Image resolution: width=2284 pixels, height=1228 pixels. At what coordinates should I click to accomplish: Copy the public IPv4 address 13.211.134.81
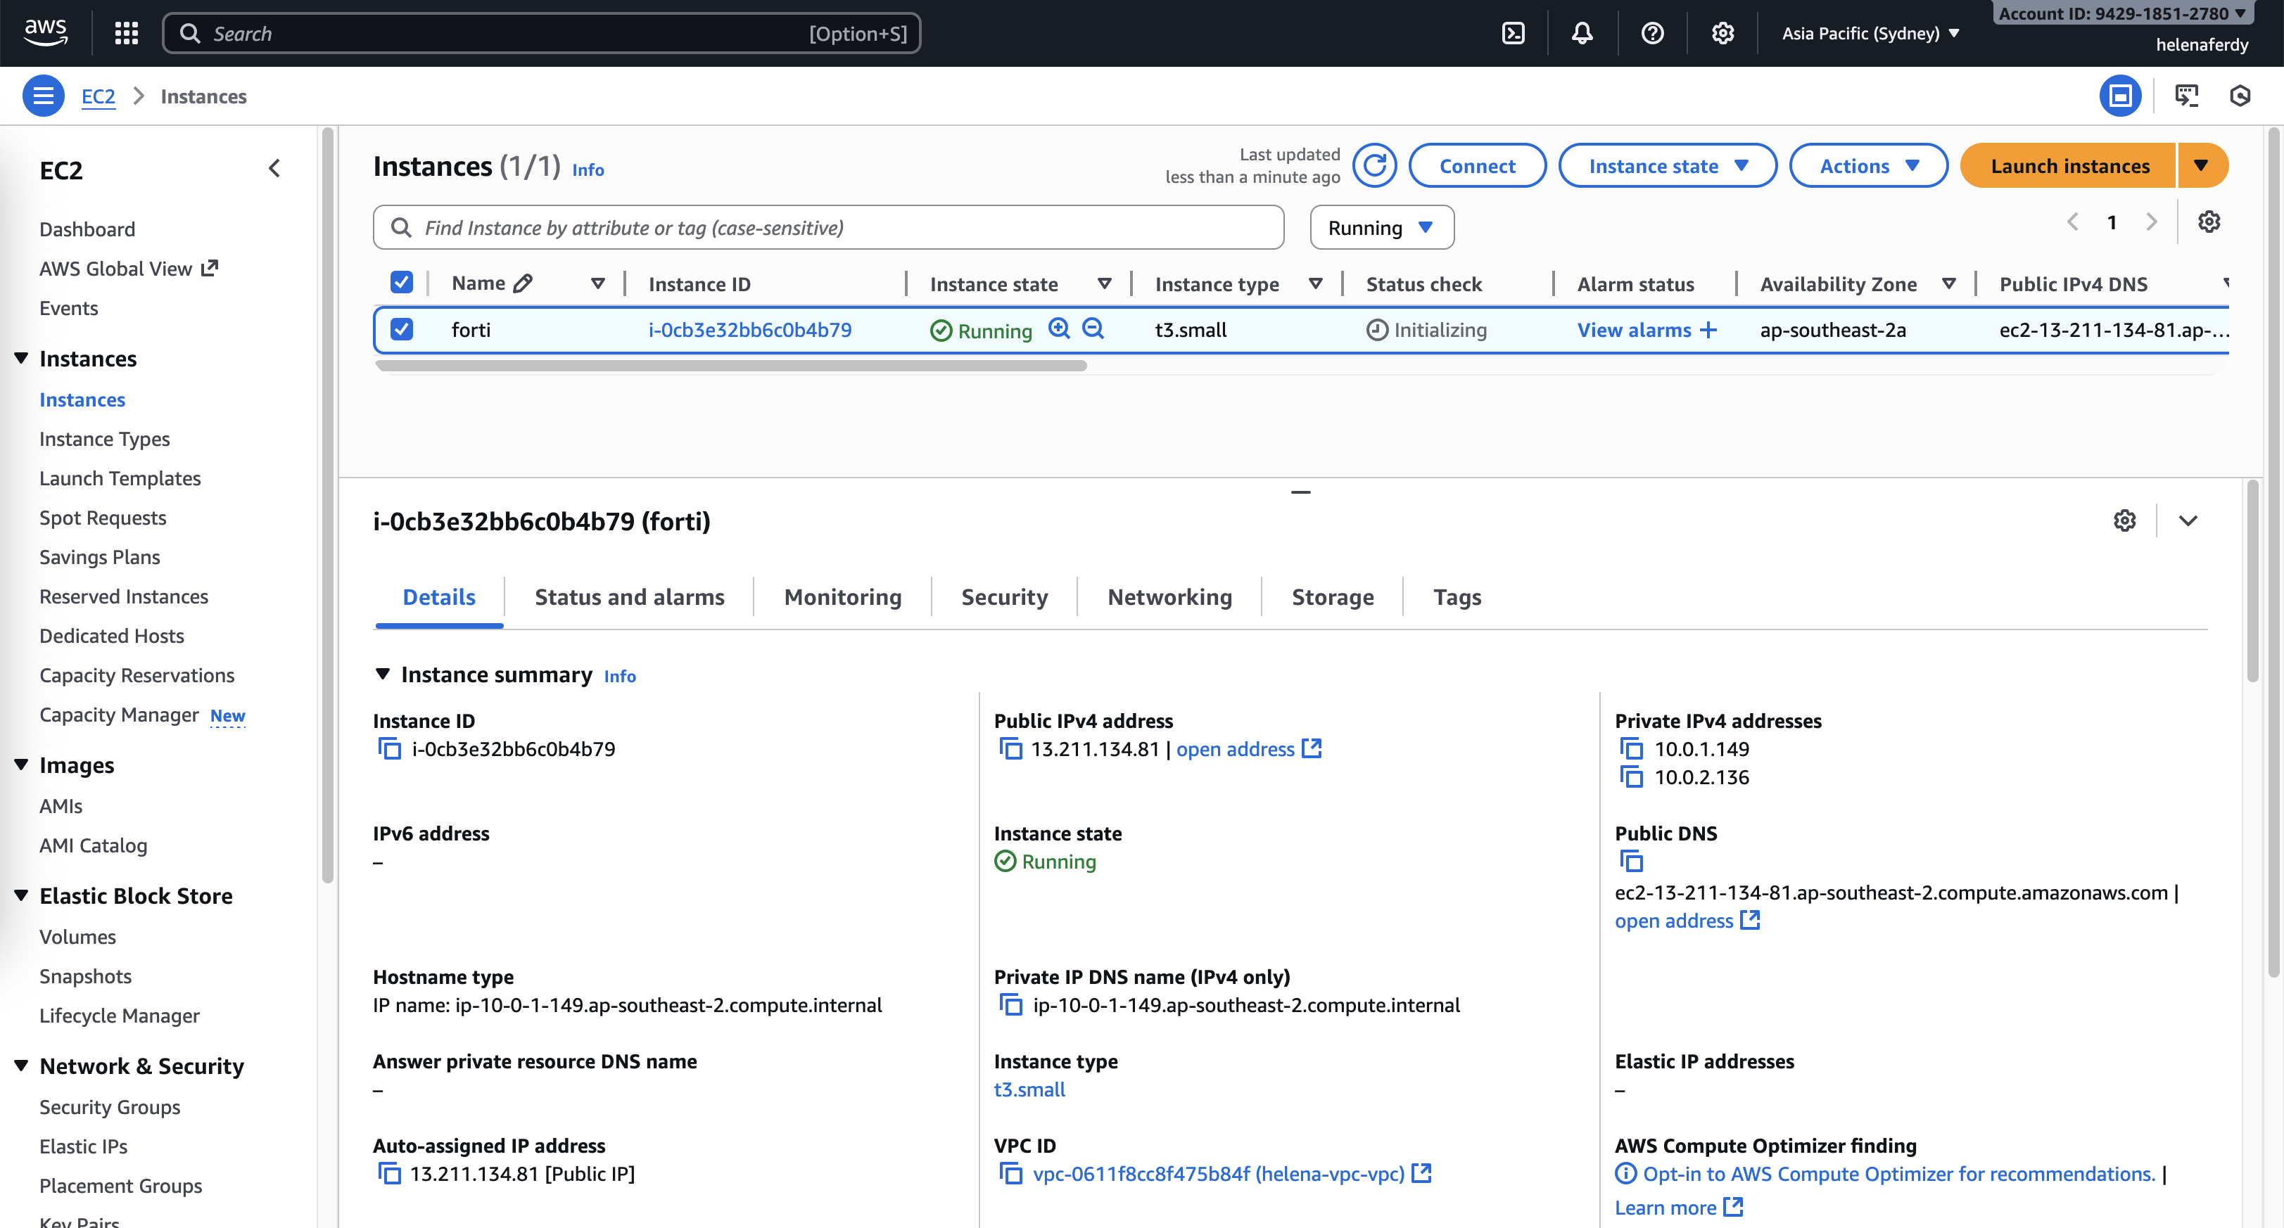point(1010,748)
